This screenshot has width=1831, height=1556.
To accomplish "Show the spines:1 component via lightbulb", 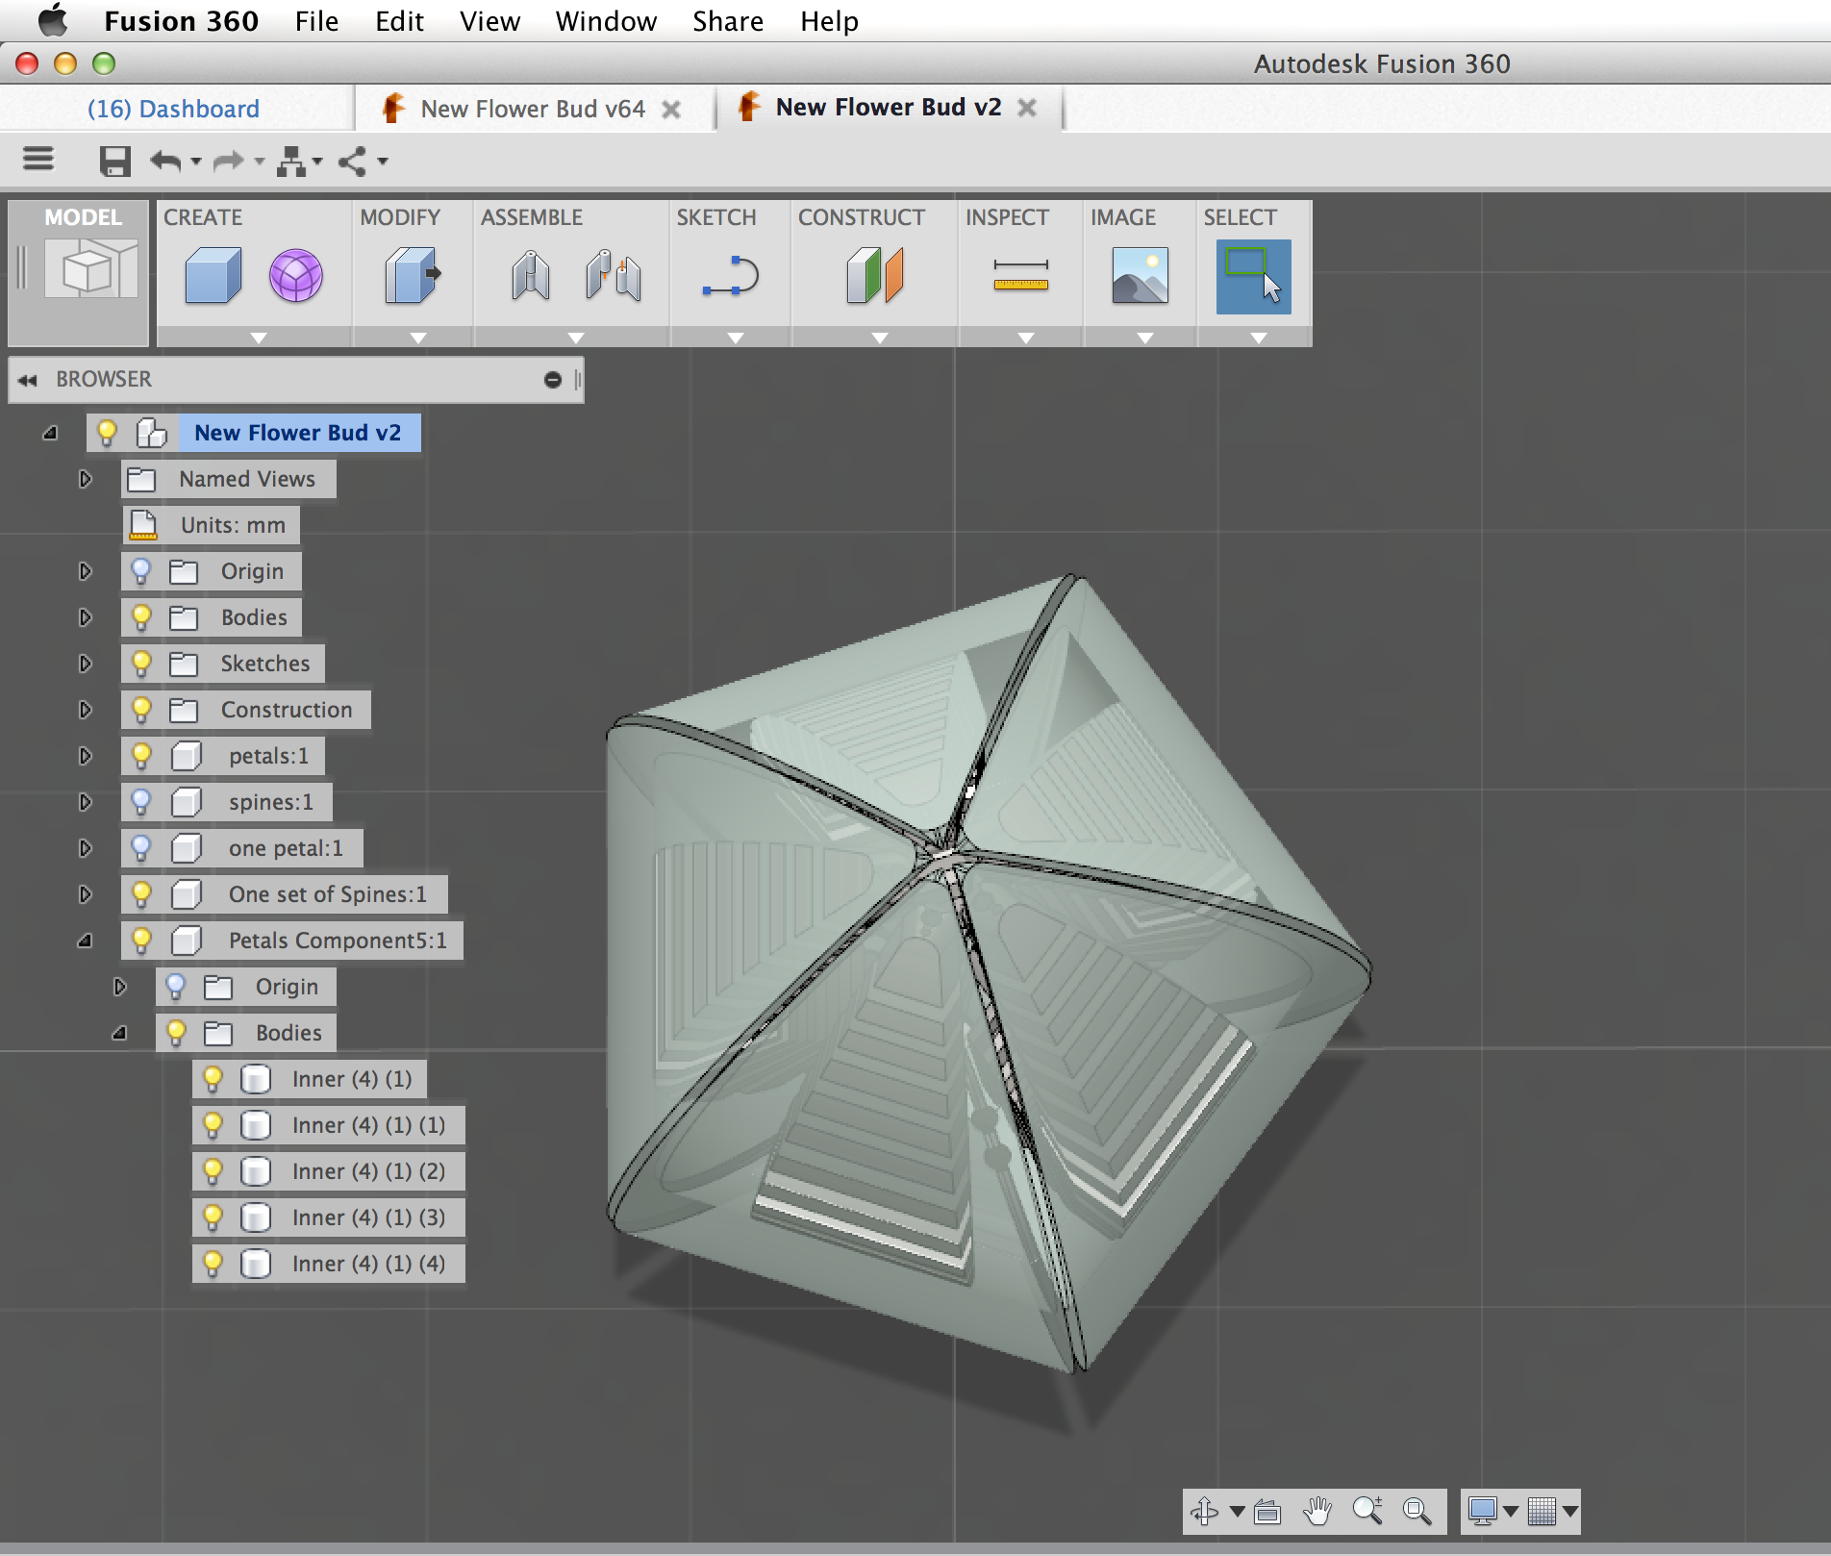I will pyautogui.click(x=141, y=801).
